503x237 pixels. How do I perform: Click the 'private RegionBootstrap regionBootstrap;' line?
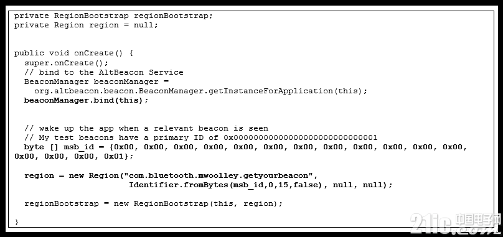pyautogui.click(x=113, y=16)
